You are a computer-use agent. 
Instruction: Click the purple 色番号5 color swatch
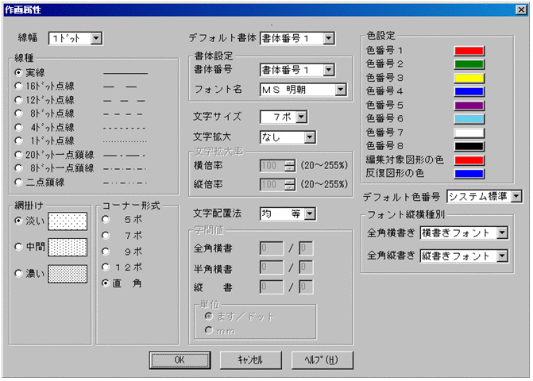pyautogui.click(x=469, y=106)
